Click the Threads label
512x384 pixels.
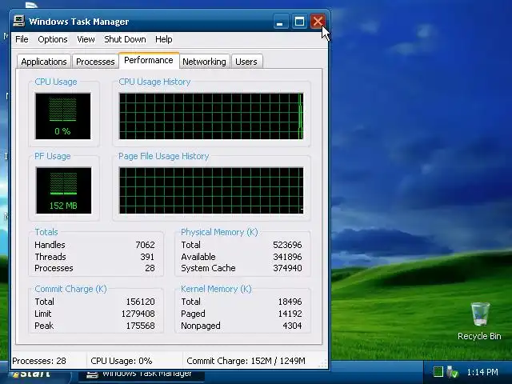[50, 257]
